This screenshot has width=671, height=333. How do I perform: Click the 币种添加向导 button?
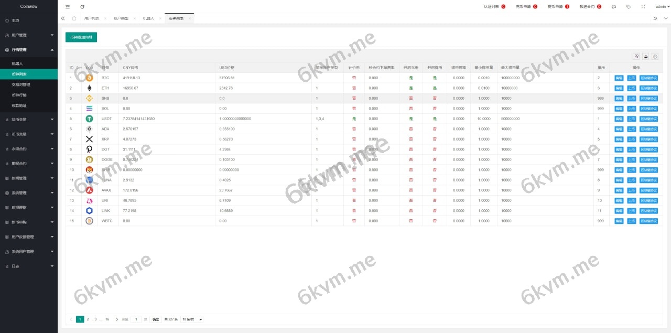tap(81, 37)
